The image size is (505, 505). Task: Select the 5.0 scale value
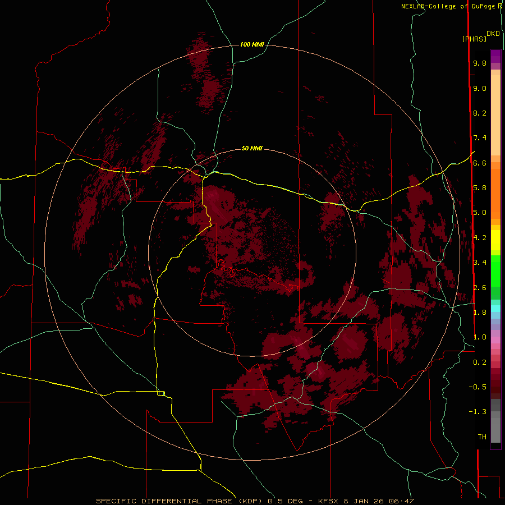click(480, 213)
